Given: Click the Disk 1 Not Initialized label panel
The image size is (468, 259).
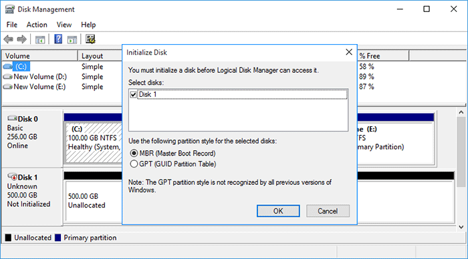Looking at the screenshot, I should 32,197.
